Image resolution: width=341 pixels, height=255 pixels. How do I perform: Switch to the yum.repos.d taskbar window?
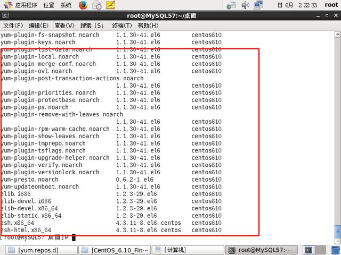coord(41,250)
